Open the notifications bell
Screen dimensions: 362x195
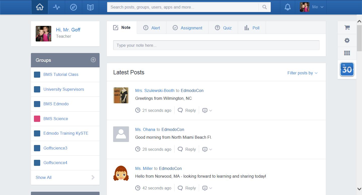pyautogui.click(x=287, y=7)
